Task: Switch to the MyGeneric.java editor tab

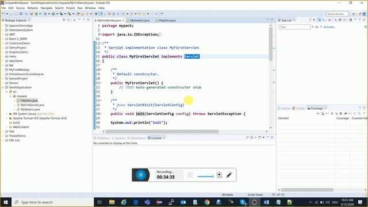Action: pyautogui.click(x=140, y=21)
